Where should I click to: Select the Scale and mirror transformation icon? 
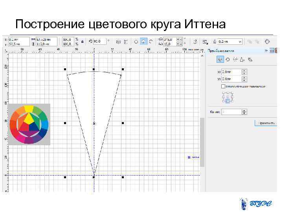point(235,60)
